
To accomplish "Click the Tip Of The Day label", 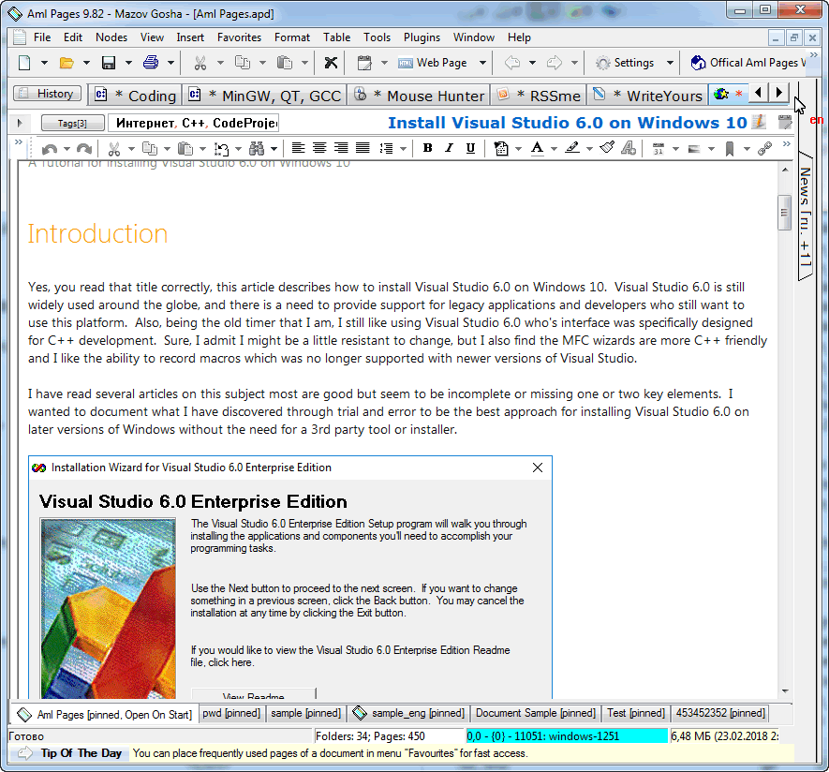I will coord(81,753).
